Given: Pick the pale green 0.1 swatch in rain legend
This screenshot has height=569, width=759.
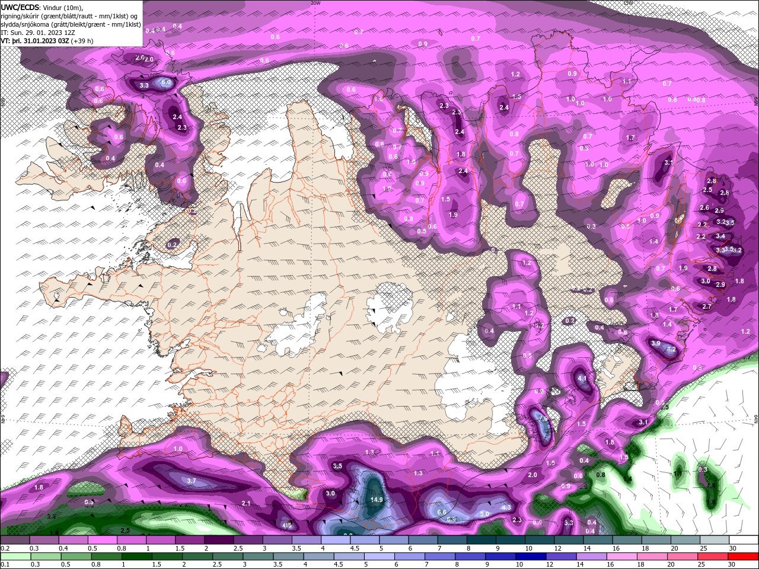Looking at the screenshot, I should (15, 557).
